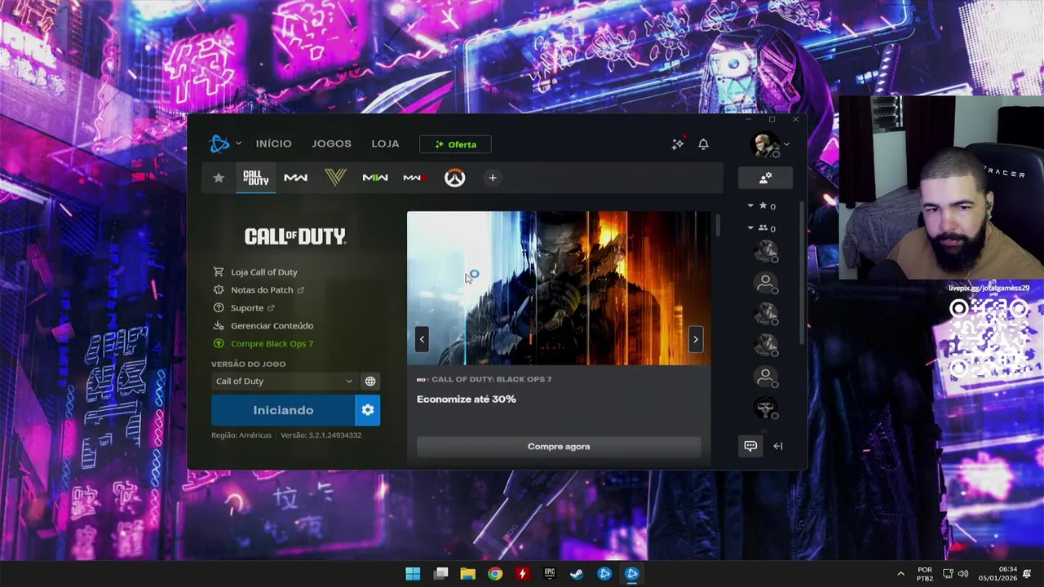Show the next banner slide
Image resolution: width=1044 pixels, height=587 pixels.
pyautogui.click(x=696, y=339)
